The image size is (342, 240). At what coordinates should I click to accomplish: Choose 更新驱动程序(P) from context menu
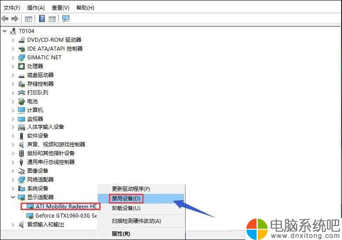point(141,189)
